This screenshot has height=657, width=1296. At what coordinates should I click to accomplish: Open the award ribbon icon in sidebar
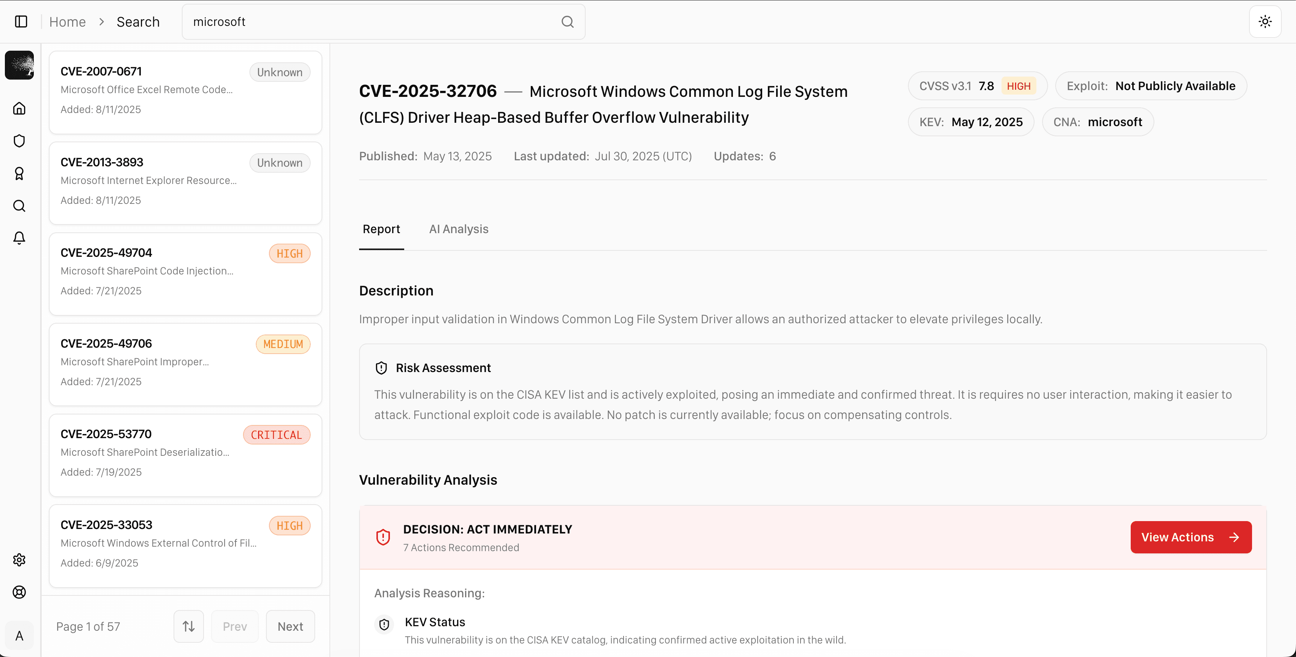[x=19, y=173]
